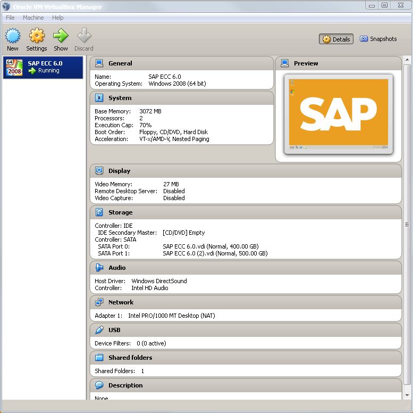Image resolution: width=413 pixels, height=413 pixels.
Task: Open the System section header
Action: (x=182, y=98)
